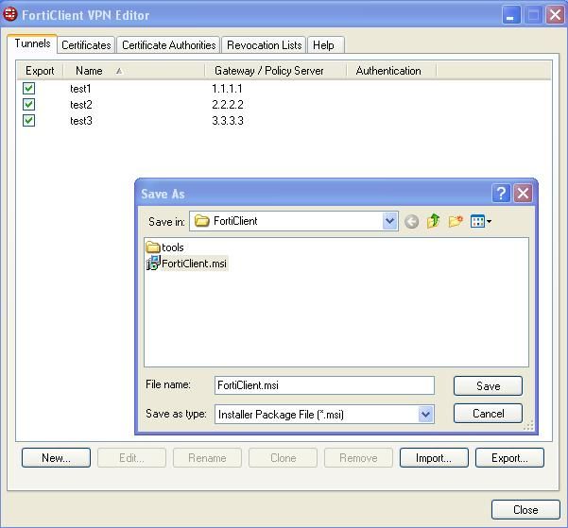Screen dimensions: 568x528
Task: Close the FortiClient VPN Editor window
Action: click(556, 15)
